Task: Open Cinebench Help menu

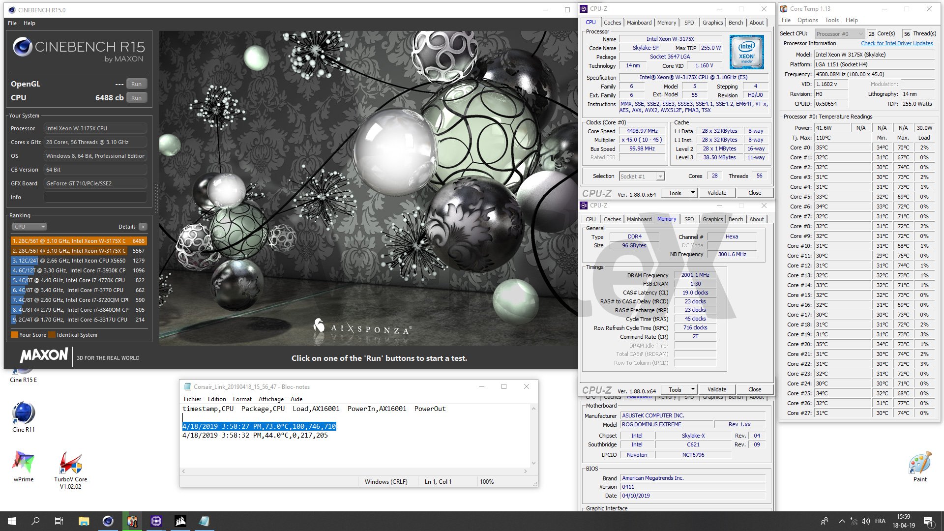Action: click(29, 23)
